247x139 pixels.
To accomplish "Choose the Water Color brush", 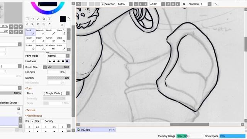I will coord(61,32).
